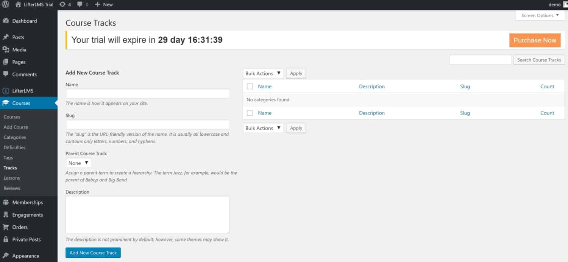This screenshot has height=262, width=568.
Task: Open the Dashboard menu
Action: click(25, 21)
